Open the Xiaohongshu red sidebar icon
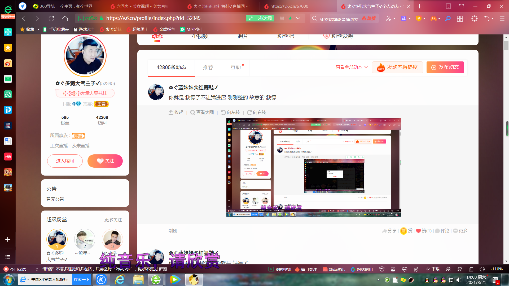Viewport: 509px width, 286px height. [8, 157]
